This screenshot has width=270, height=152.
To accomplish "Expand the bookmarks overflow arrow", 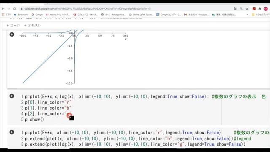I will (247, 15).
